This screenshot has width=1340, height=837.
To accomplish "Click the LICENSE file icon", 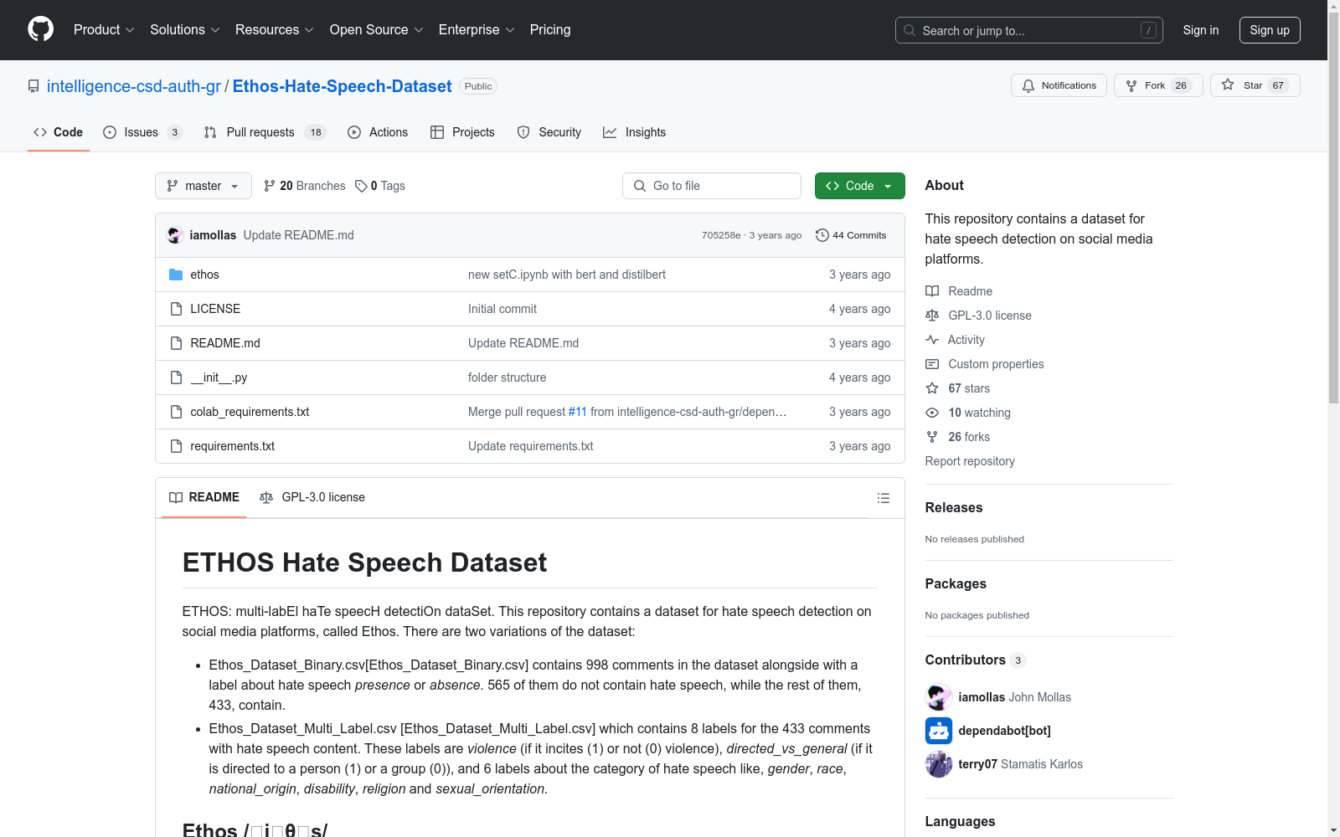I will (176, 309).
